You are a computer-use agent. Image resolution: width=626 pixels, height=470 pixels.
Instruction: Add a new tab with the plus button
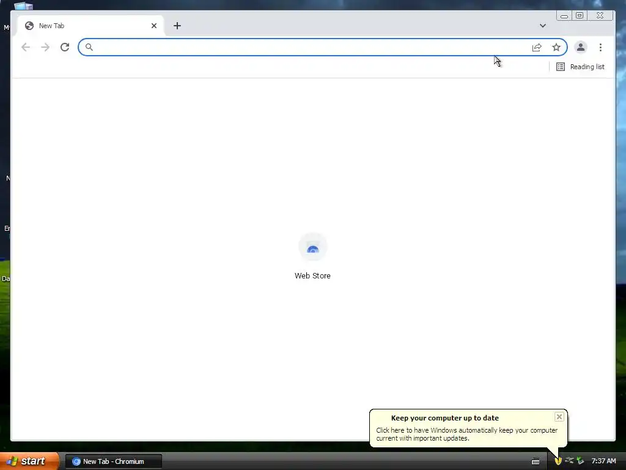[x=177, y=26]
